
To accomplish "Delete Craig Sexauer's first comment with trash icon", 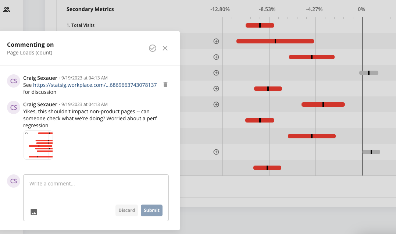I will (x=165, y=84).
